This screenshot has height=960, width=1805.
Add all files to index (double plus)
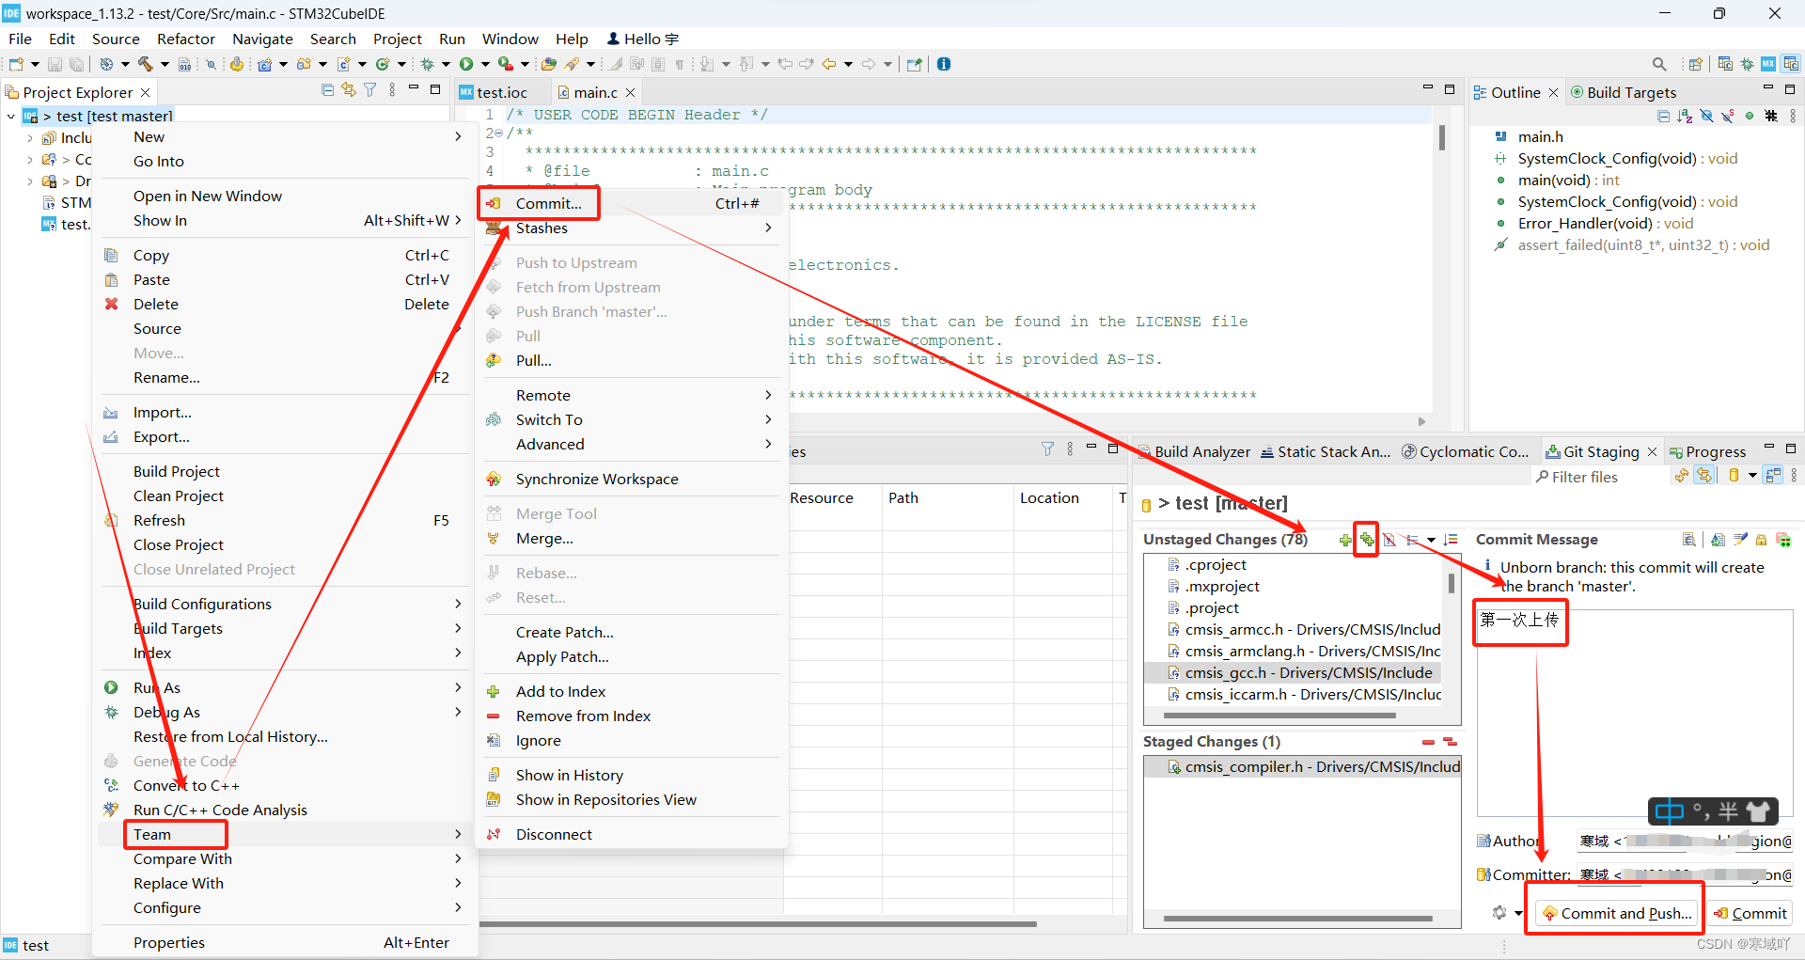[1367, 540]
